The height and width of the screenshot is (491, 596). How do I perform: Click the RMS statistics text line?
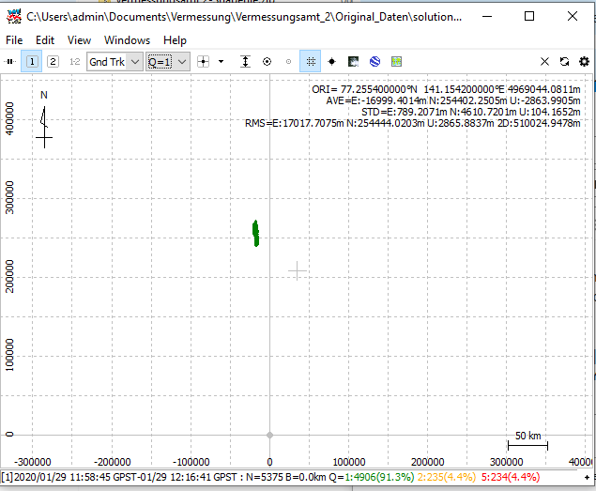(x=412, y=123)
